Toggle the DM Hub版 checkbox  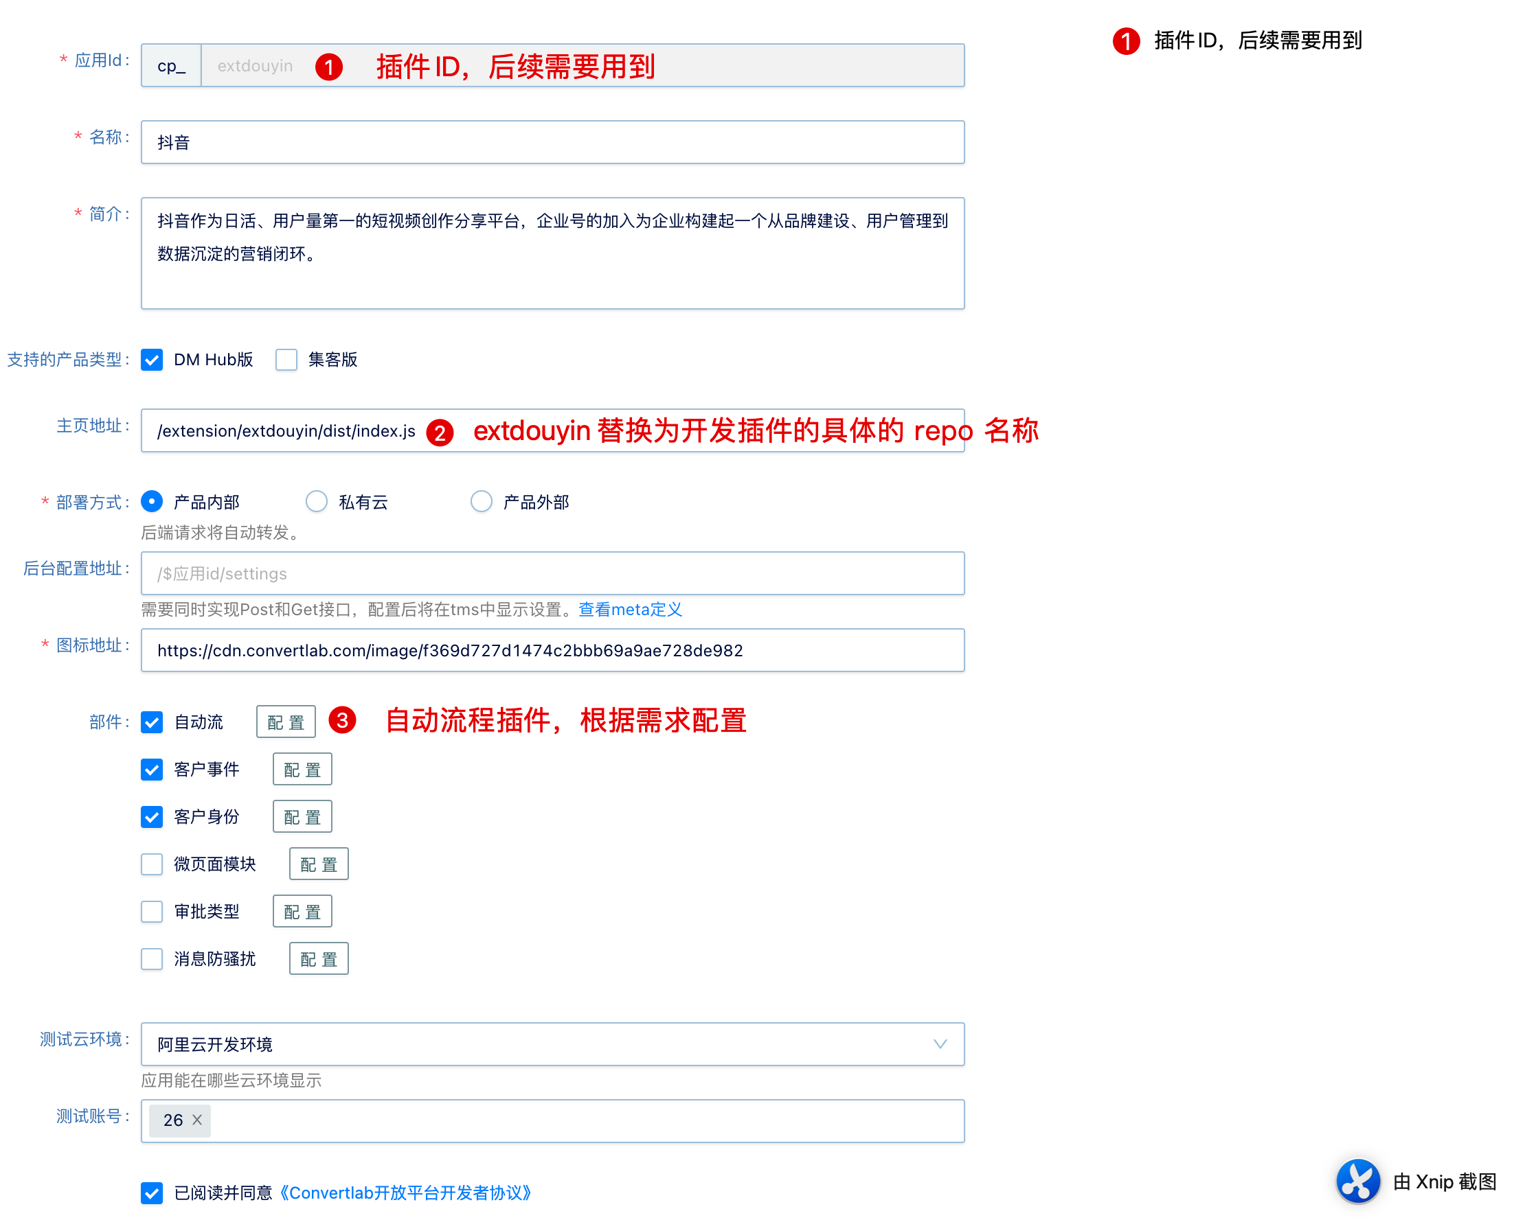point(152,360)
